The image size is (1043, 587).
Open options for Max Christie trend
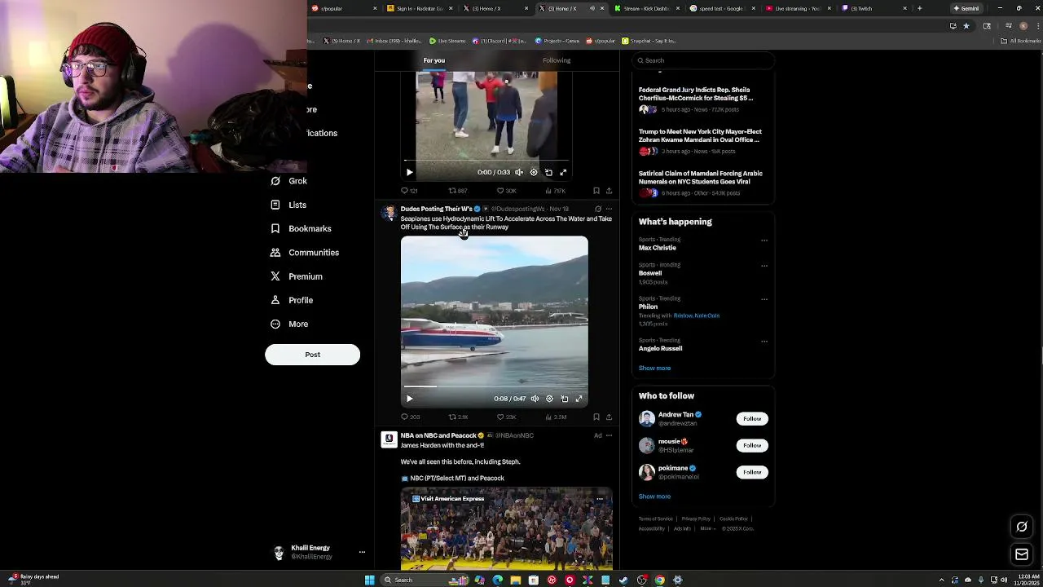pyautogui.click(x=764, y=241)
